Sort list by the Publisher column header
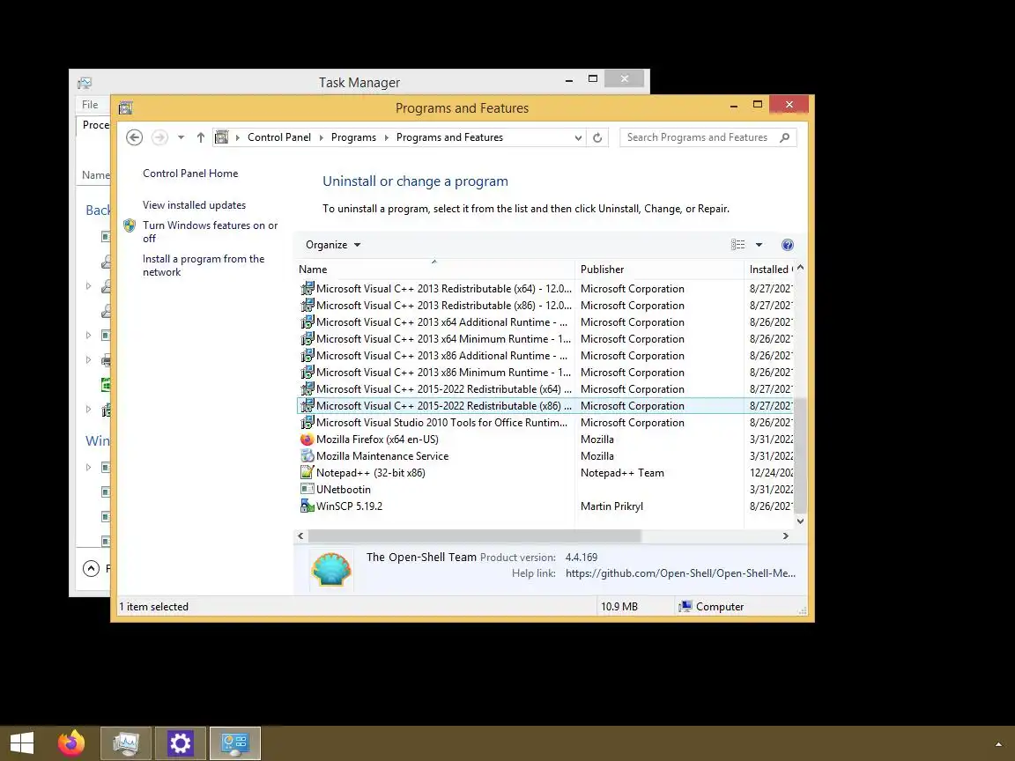1015x761 pixels. click(x=660, y=270)
